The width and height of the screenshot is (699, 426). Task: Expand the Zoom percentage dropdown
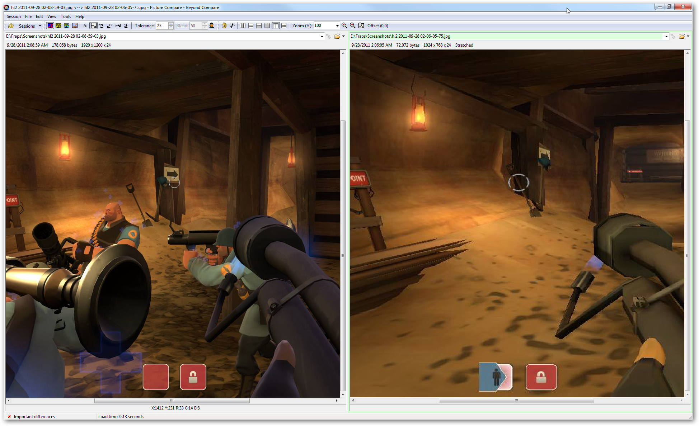tap(337, 26)
